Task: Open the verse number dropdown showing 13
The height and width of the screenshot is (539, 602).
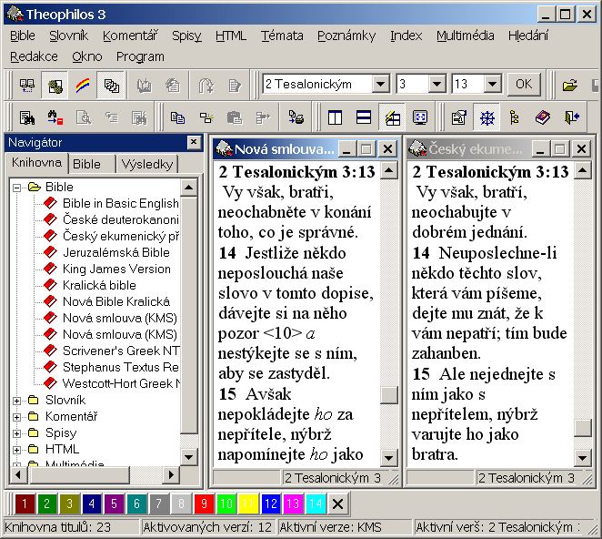Action: coord(491,85)
